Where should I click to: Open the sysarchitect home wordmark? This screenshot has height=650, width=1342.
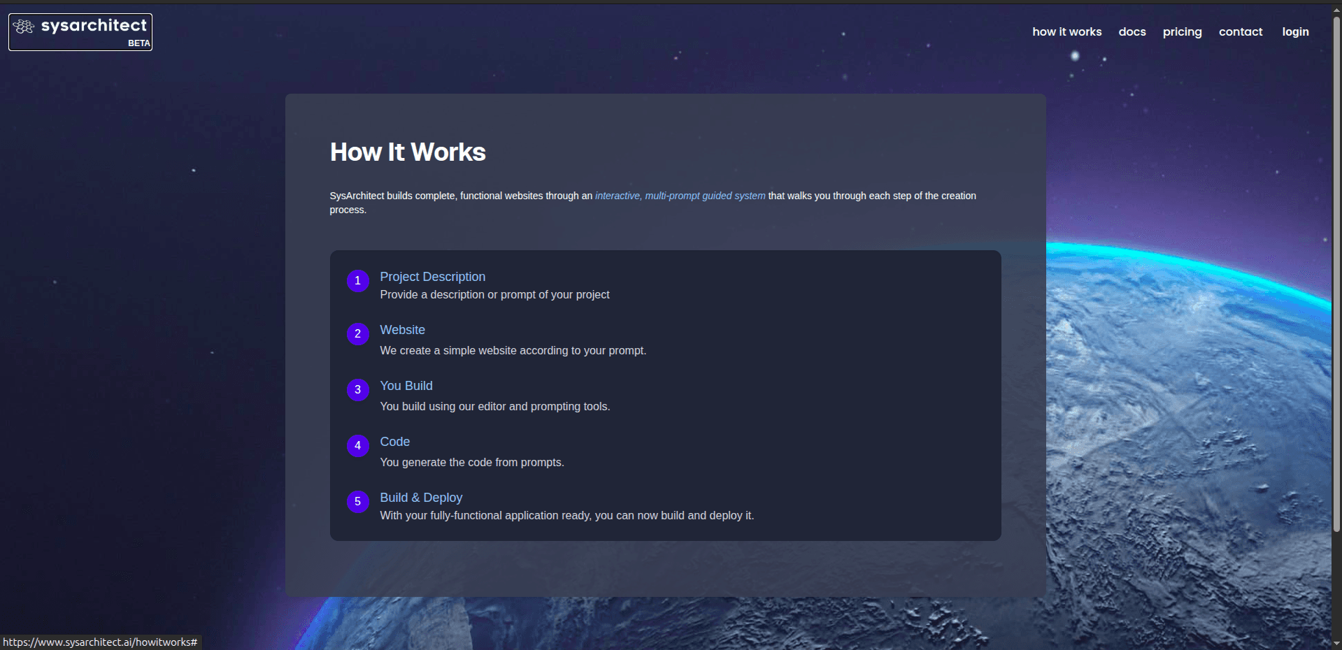coord(94,26)
